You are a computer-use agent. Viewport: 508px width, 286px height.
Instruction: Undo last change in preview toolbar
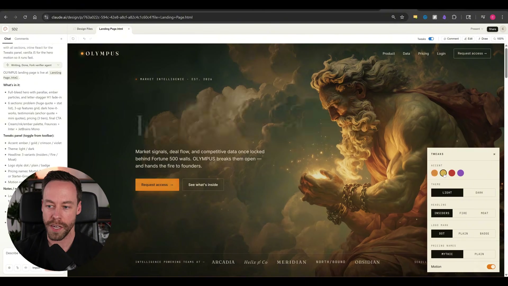pos(84,39)
